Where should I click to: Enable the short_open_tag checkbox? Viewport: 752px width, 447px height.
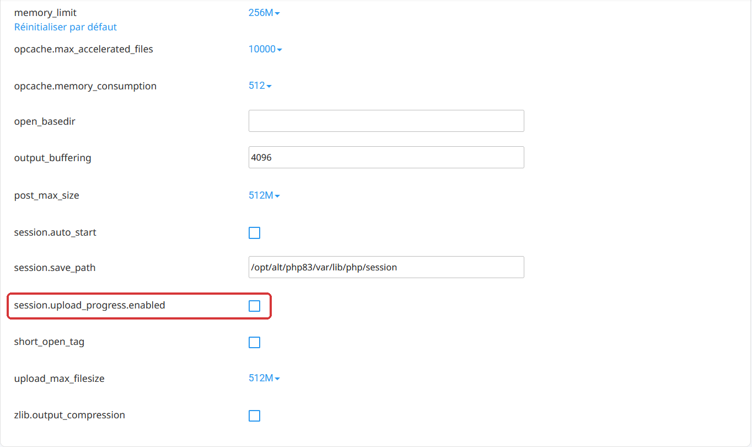pos(254,343)
